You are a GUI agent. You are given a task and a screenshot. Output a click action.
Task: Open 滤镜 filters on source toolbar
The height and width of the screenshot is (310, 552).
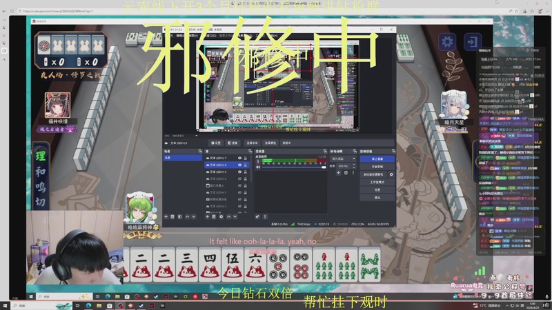click(233, 143)
